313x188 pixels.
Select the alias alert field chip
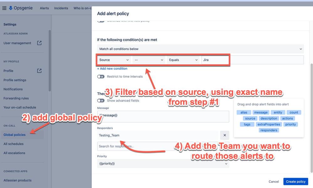(244, 112)
